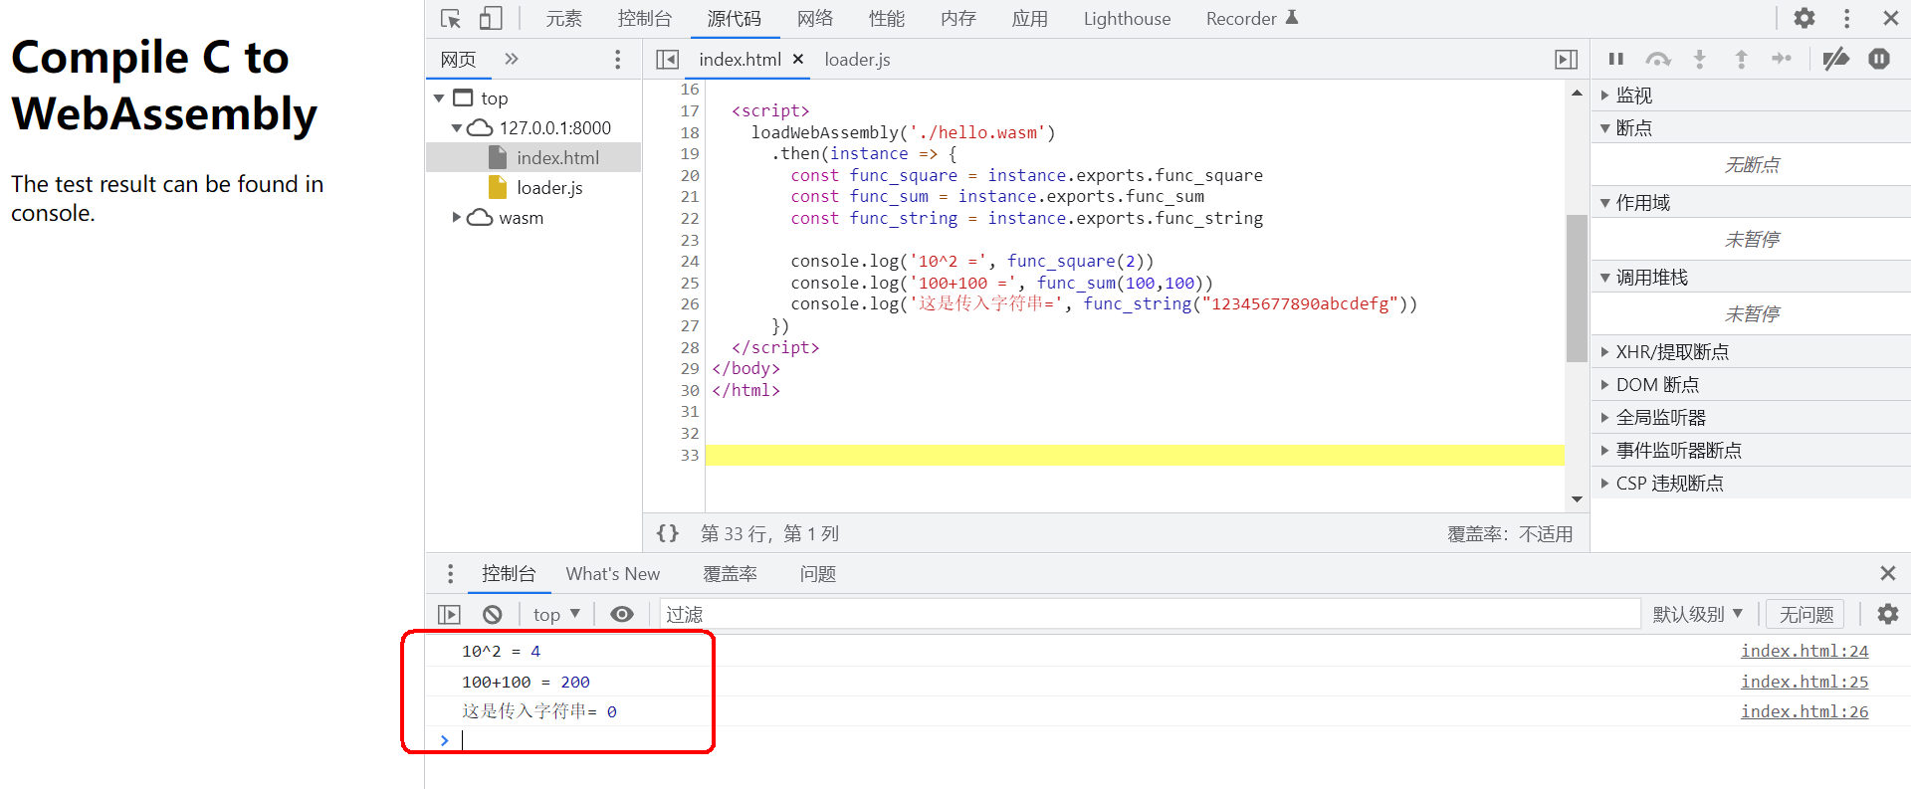Toggle pause on exceptions icon
Viewport: 1911px width, 789px height.
click(1879, 60)
